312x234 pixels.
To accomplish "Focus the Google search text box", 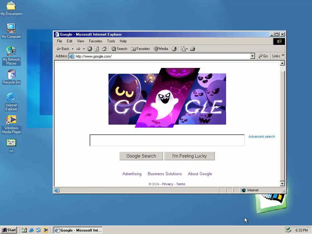I will 167,140.
